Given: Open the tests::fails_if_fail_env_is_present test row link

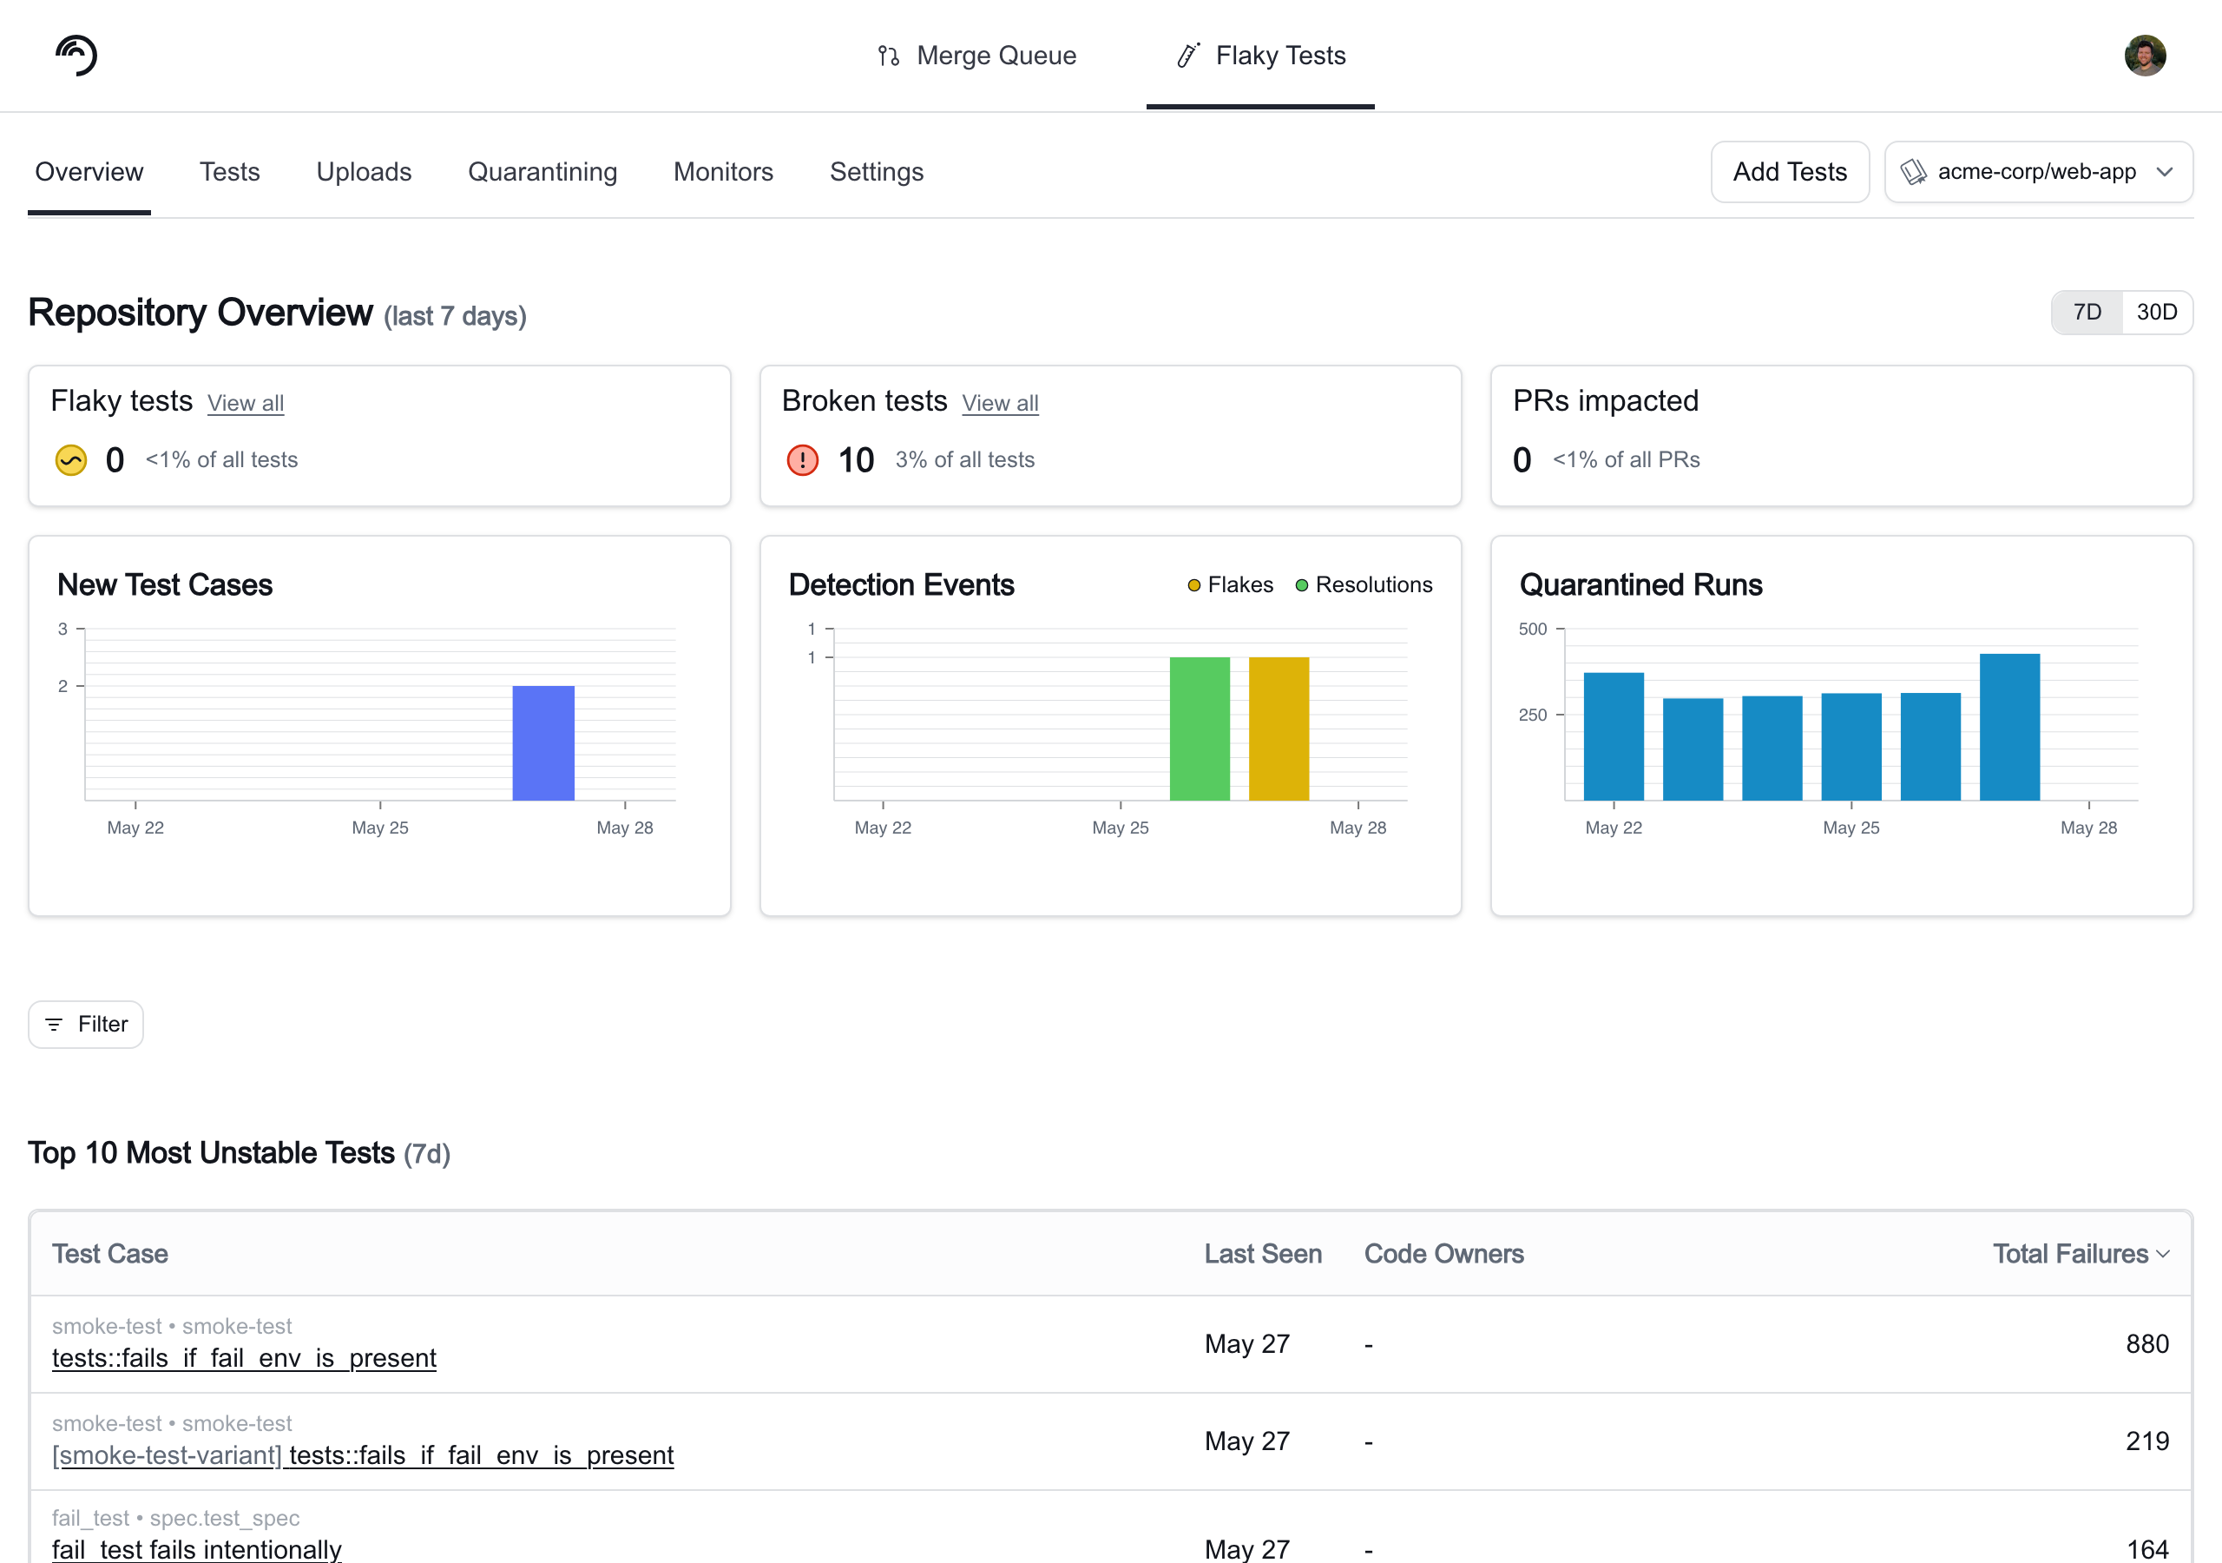Looking at the screenshot, I should tap(244, 1358).
